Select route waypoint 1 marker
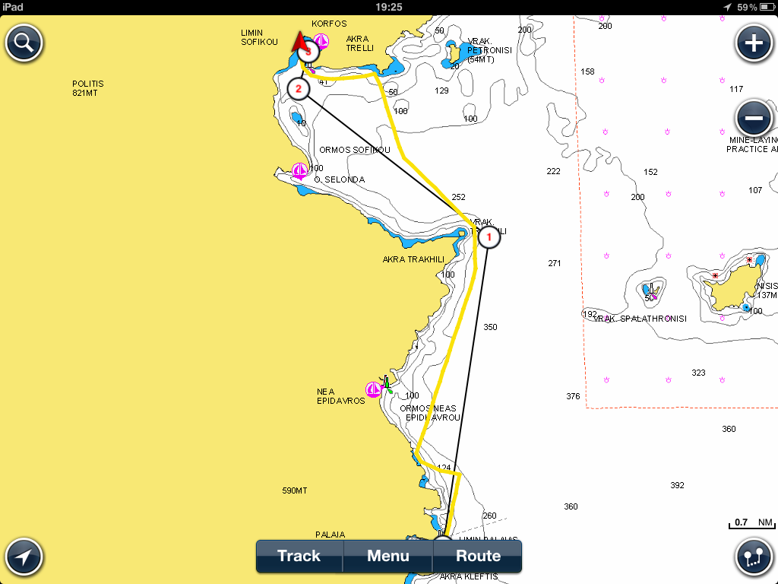This screenshot has width=778, height=584. pyautogui.click(x=489, y=237)
